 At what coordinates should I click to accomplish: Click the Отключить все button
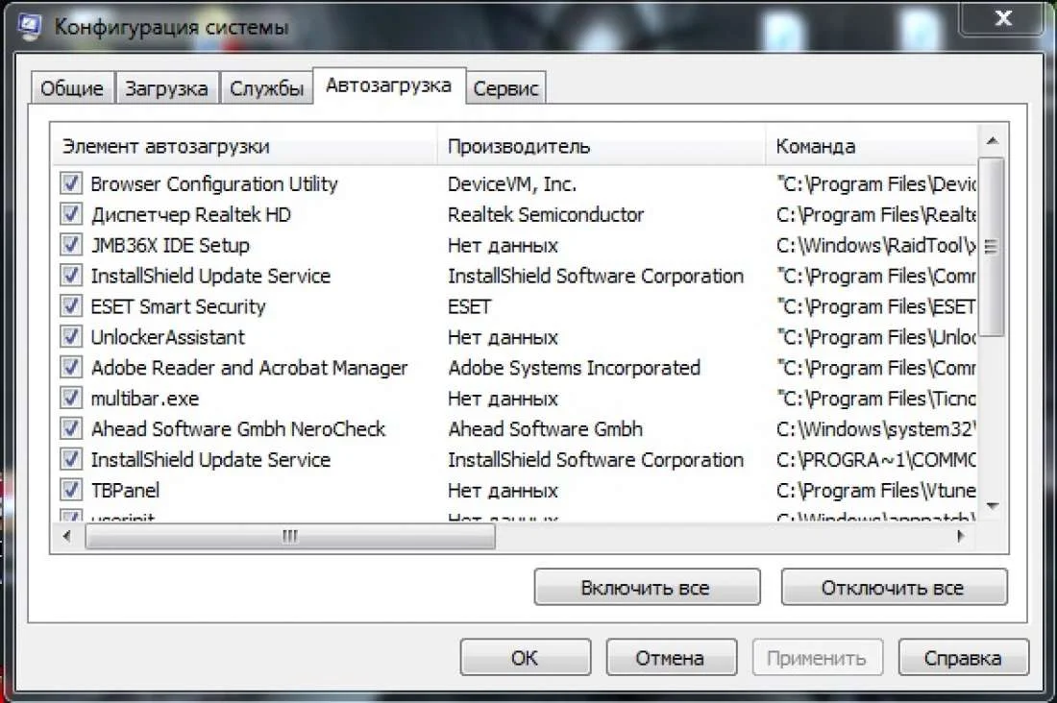894,587
